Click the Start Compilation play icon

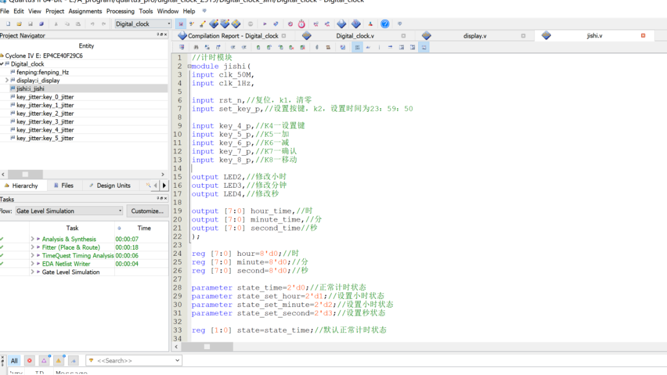(x=265, y=24)
